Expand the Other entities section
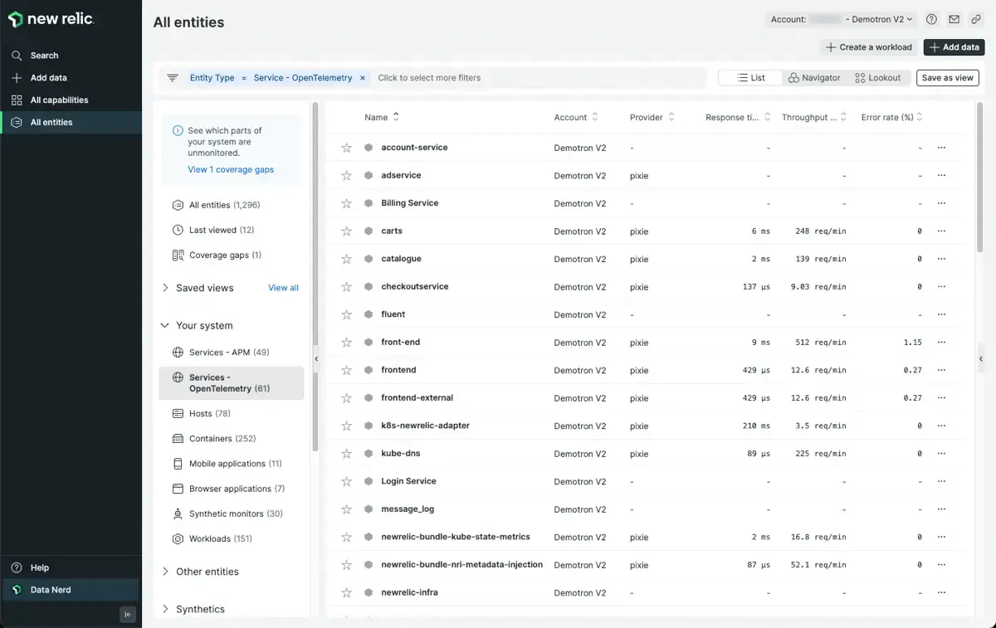Image resolution: width=996 pixels, height=628 pixels. pyautogui.click(x=165, y=572)
